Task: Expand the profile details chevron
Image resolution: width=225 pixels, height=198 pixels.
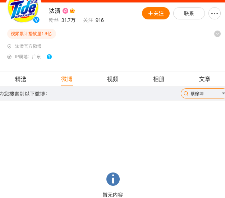Action: tap(217, 34)
